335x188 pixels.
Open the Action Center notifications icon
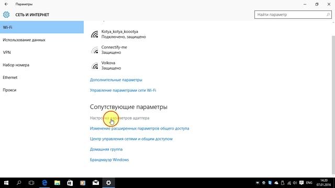point(301,183)
